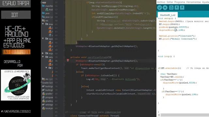Click the local.properties file icon
209x117 pixels.
(x=43, y=108)
